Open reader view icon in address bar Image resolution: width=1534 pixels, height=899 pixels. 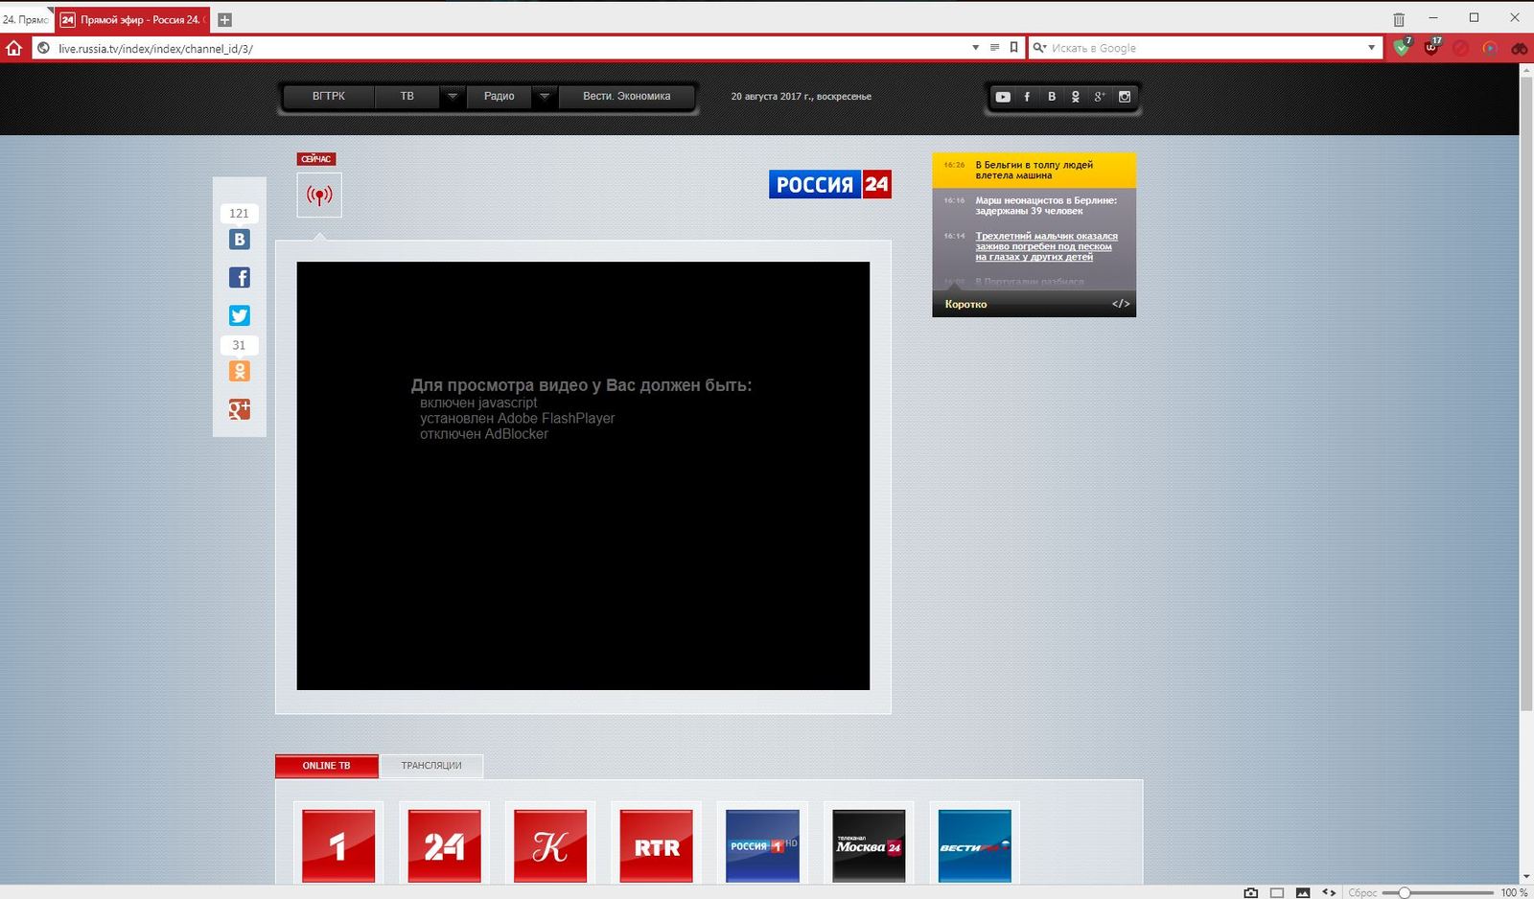[x=994, y=48]
